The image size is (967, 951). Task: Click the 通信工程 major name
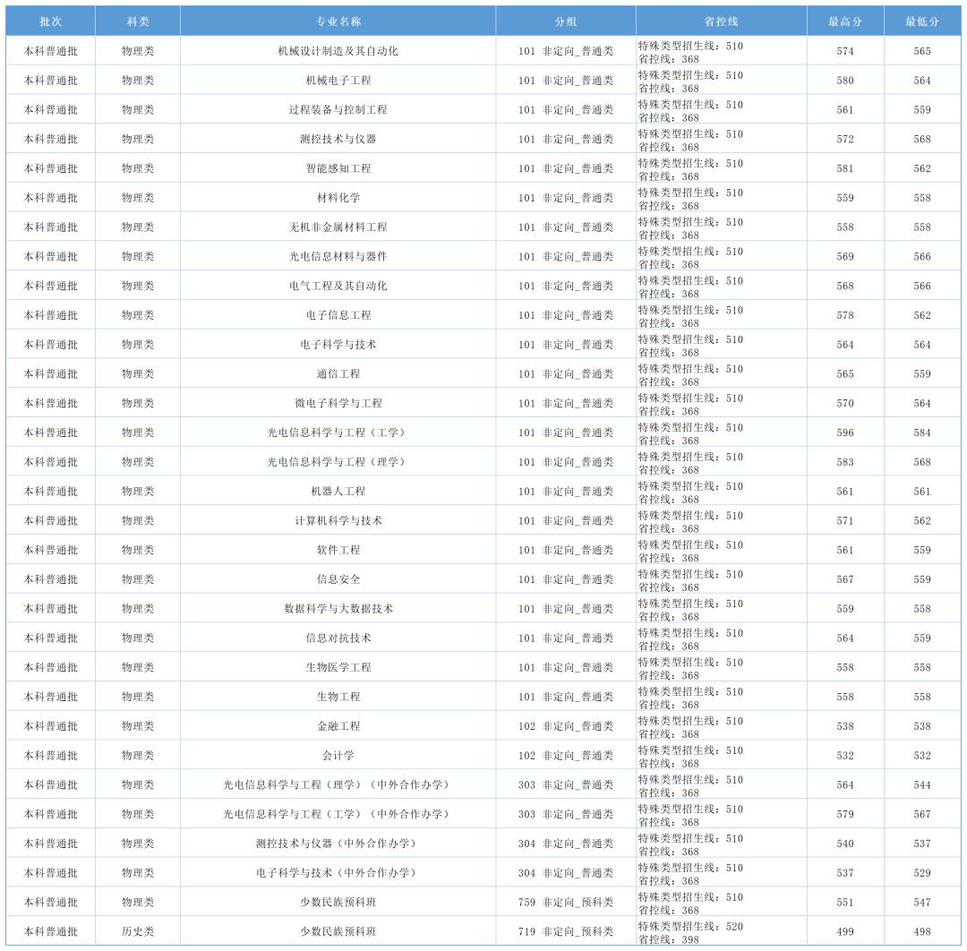click(x=338, y=373)
